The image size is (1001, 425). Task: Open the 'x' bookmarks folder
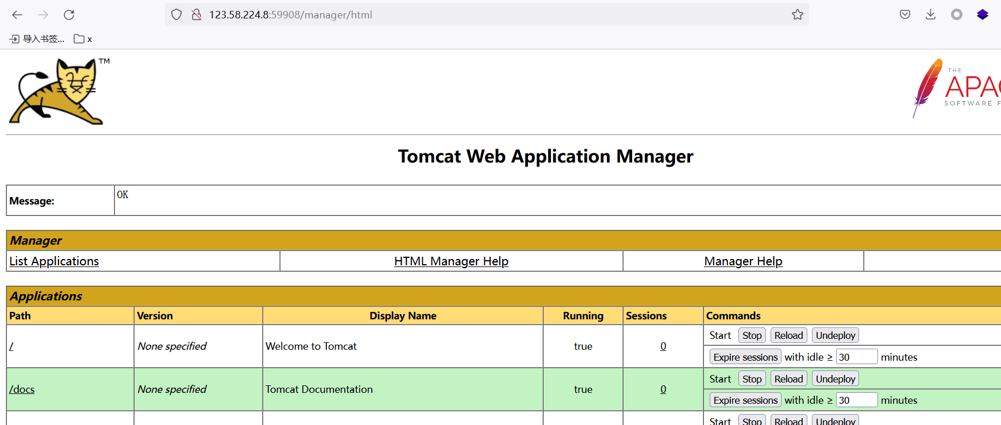click(x=83, y=39)
